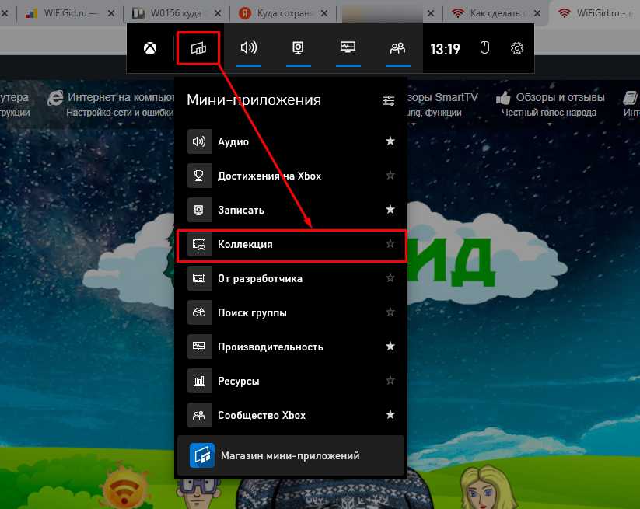
Task: Click the mouse click-through icon in Game Bar
Action: tap(484, 47)
